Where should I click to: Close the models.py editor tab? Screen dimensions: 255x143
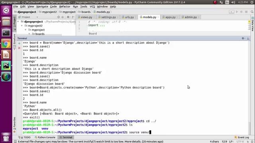(x=158, y=17)
